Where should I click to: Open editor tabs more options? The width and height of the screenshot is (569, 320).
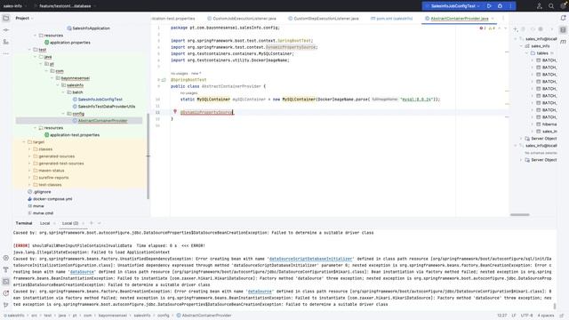[x=503, y=18]
